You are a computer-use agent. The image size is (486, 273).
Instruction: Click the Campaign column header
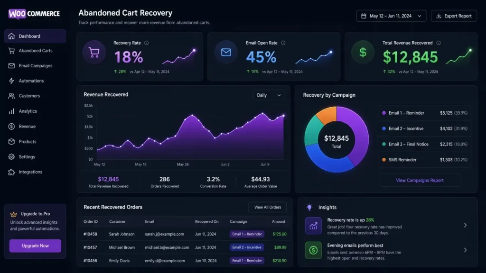tap(238, 222)
